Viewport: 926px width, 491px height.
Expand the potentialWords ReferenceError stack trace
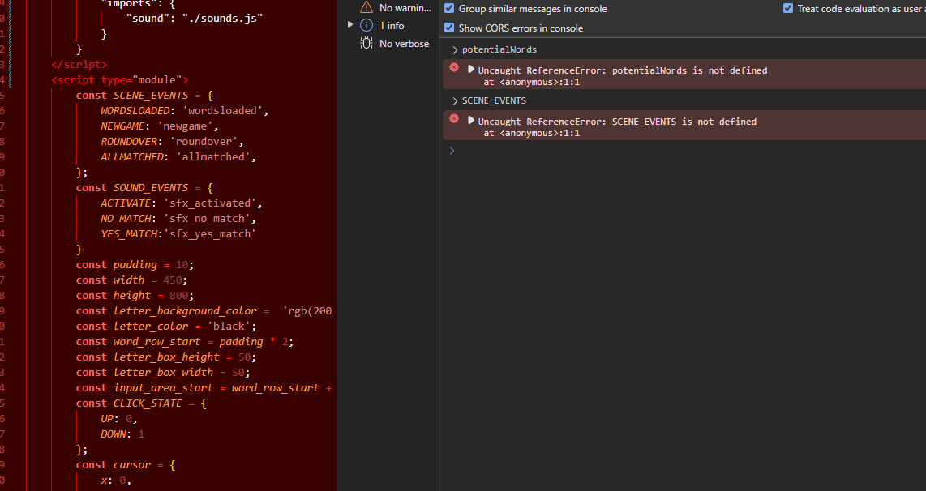pyautogui.click(x=471, y=70)
